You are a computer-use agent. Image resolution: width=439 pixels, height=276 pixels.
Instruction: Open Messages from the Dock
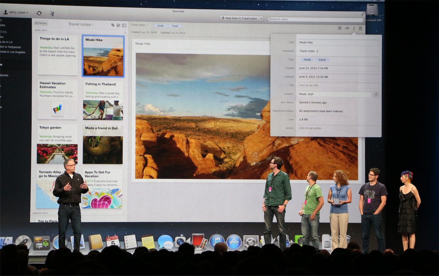point(165,243)
